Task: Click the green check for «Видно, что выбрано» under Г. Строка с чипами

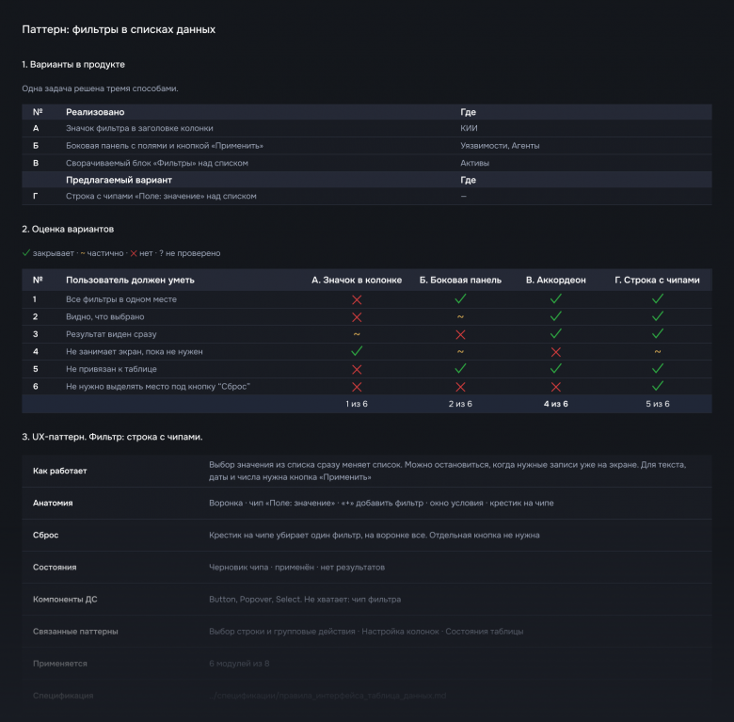Action: point(658,316)
